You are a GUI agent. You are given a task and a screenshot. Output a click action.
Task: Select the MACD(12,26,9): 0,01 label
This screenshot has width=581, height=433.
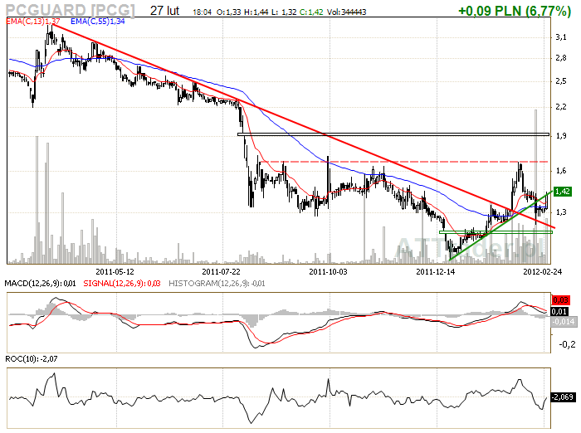pyautogui.click(x=40, y=284)
